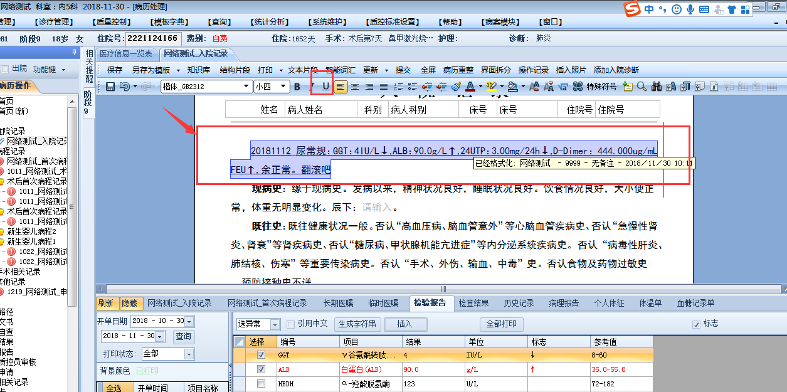Open 特殊符号 special symbols
This screenshot has width=787, height=392.
601,87
